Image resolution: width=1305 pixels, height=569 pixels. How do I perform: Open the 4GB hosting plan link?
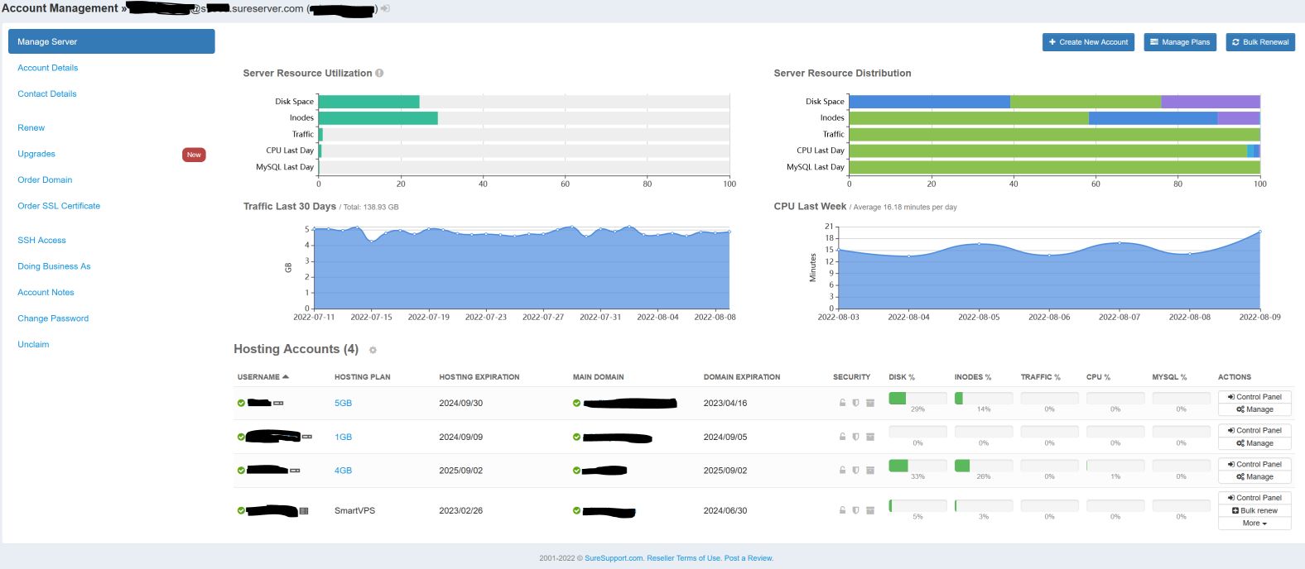343,471
